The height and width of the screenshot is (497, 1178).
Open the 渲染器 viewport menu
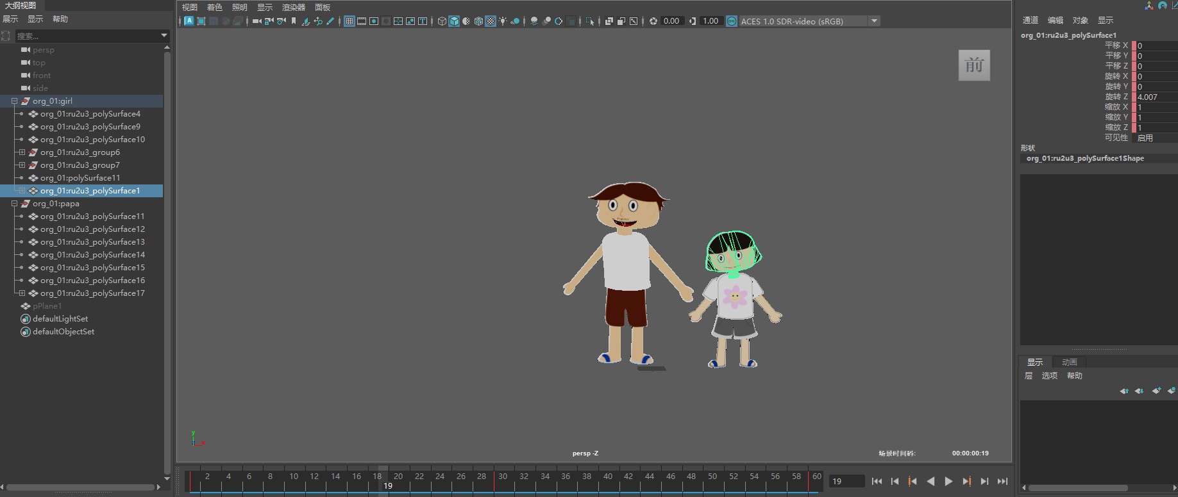pyautogui.click(x=294, y=8)
